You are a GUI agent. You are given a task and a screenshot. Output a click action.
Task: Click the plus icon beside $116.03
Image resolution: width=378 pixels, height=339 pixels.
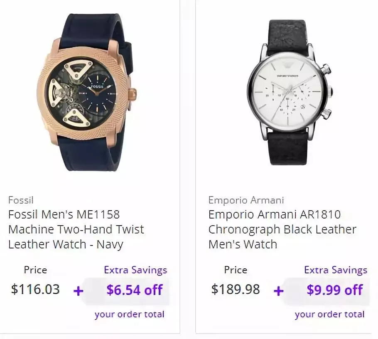(79, 291)
